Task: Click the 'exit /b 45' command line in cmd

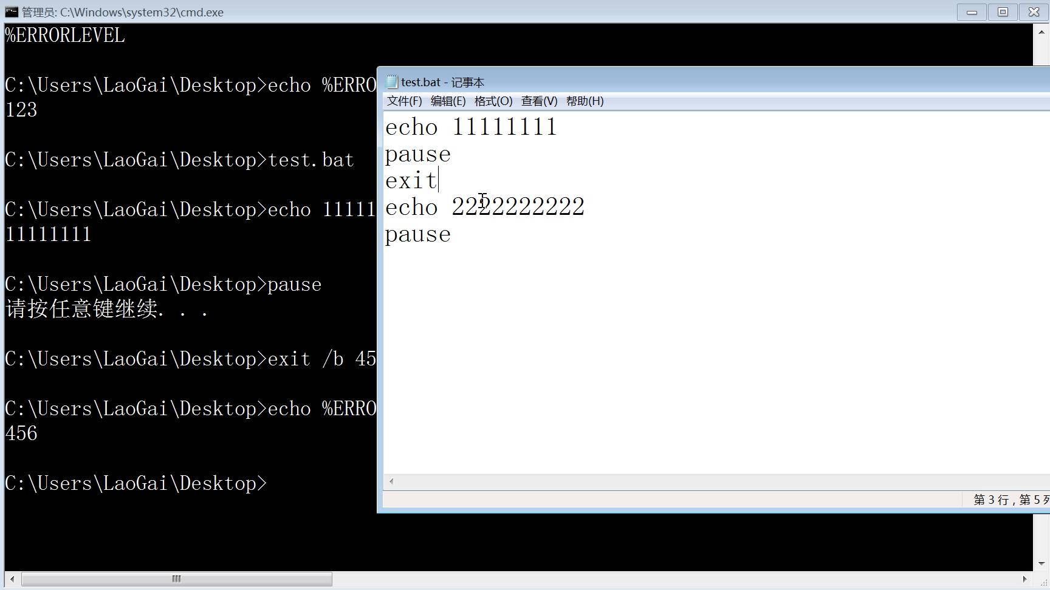Action: [190, 359]
